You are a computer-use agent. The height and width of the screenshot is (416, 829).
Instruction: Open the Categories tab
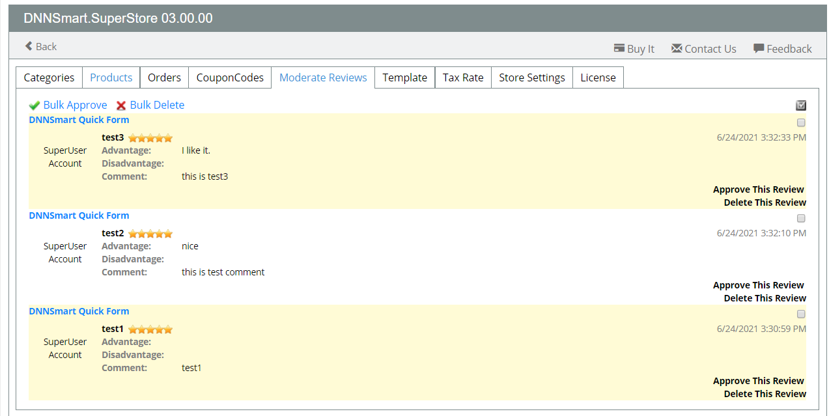(49, 77)
